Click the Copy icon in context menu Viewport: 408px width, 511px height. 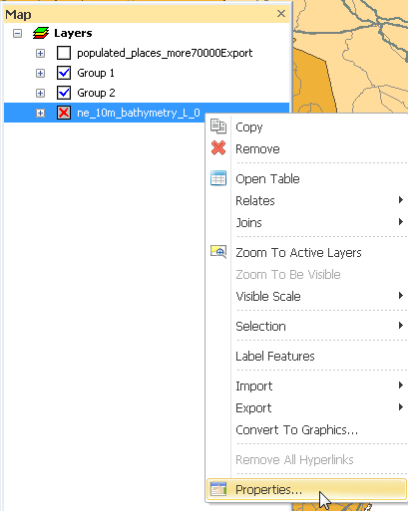click(x=218, y=127)
